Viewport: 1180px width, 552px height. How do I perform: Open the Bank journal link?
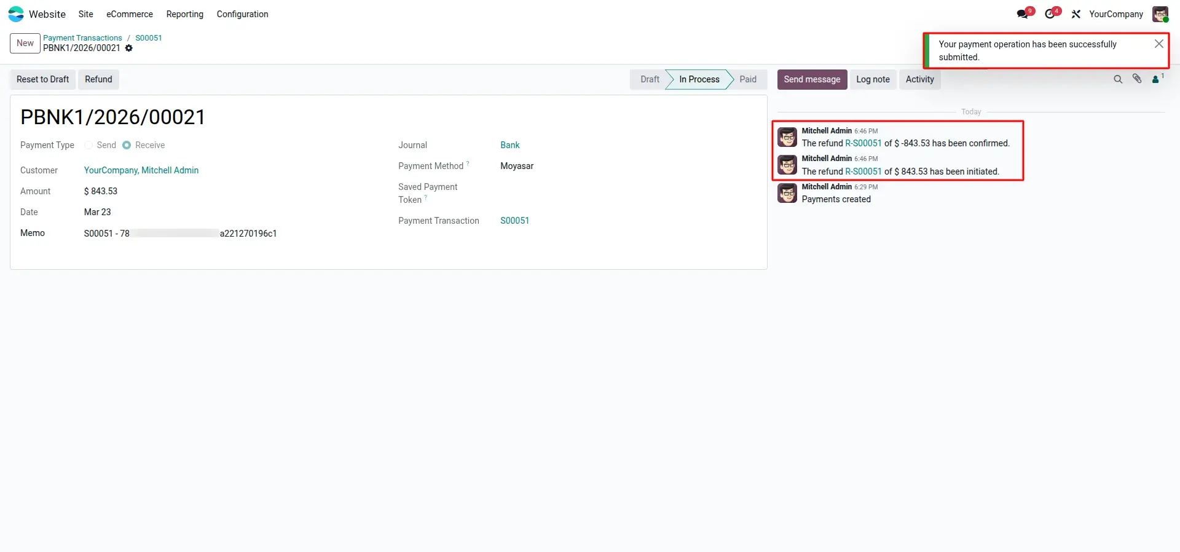pyautogui.click(x=510, y=145)
